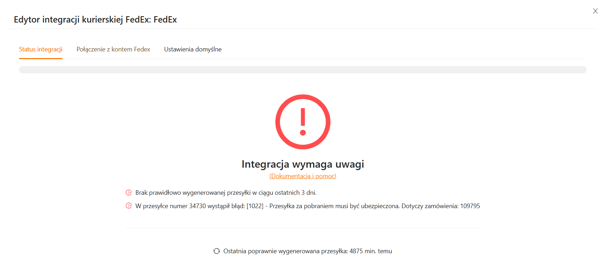The image size is (605, 274).
Task: Click order number 109795 in the error
Action: [470, 206]
